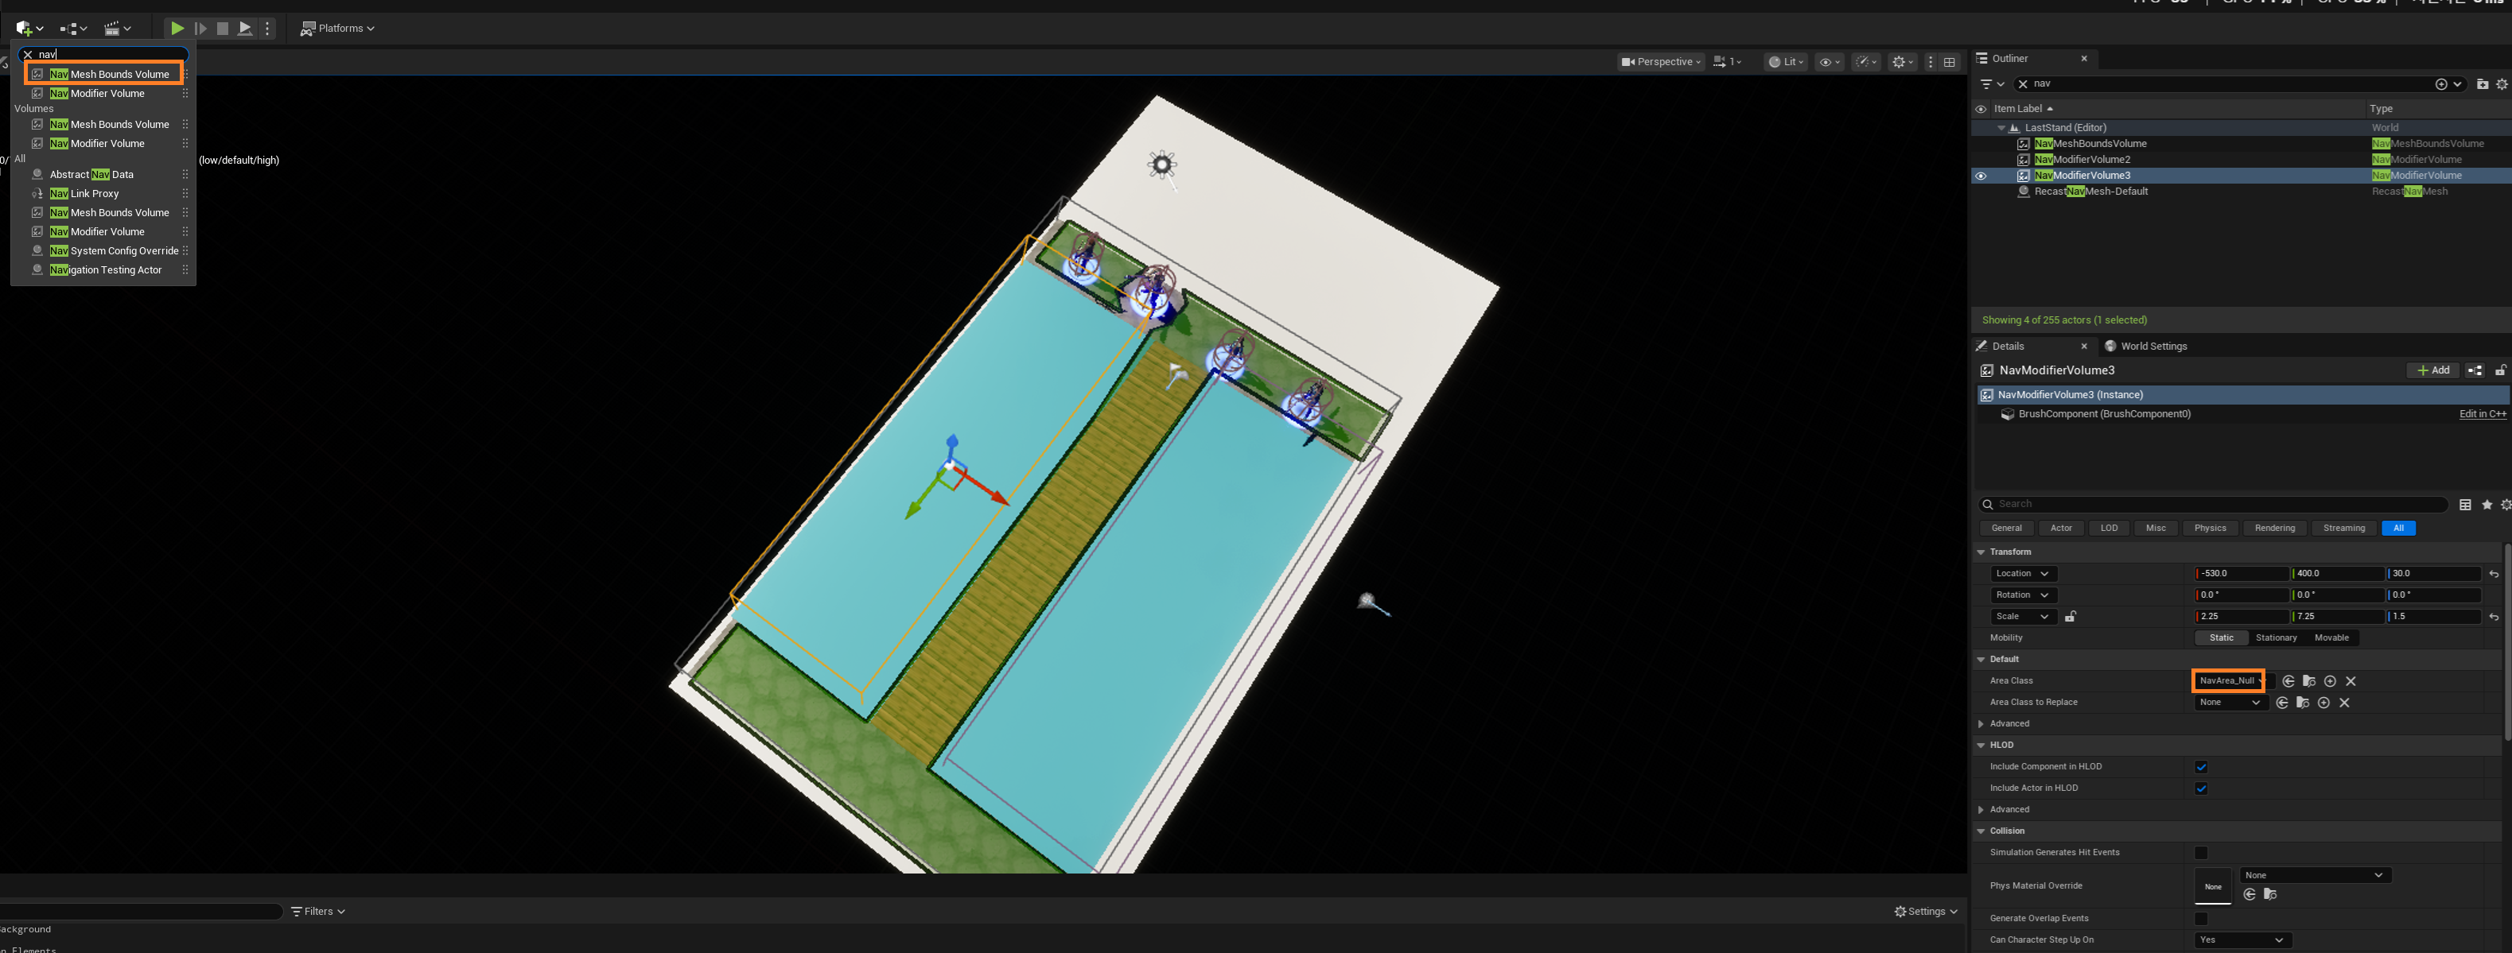Browse to Area Class asset icon
The width and height of the screenshot is (2512, 953).
coord(2308,681)
